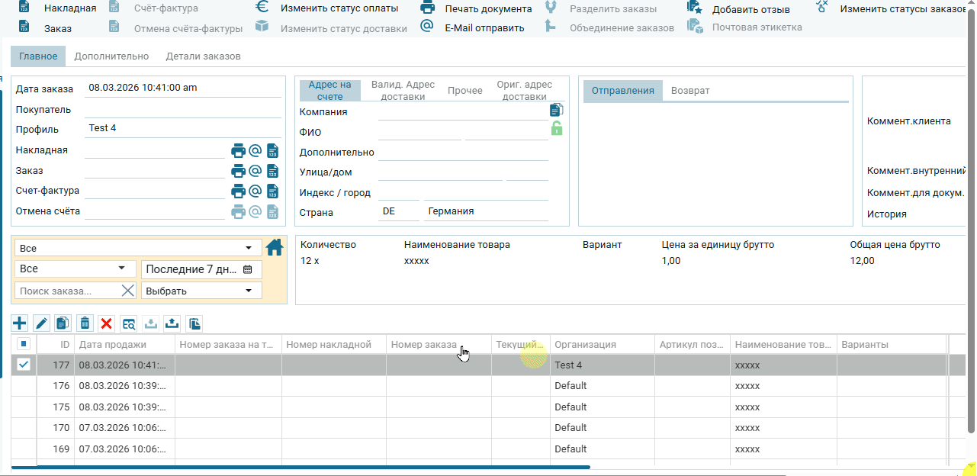Click the pencil edit order icon
Image resolution: width=977 pixels, height=476 pixels.
point(41,323)
